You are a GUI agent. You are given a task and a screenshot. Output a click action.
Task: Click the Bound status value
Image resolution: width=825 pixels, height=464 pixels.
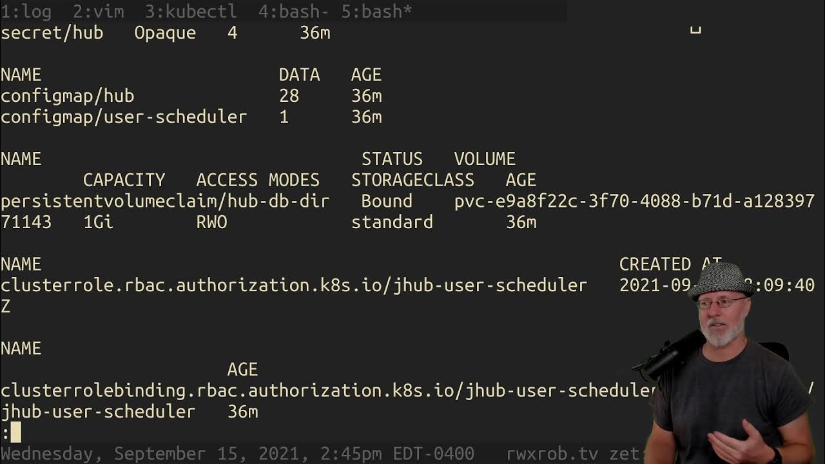tap(387, 201)
